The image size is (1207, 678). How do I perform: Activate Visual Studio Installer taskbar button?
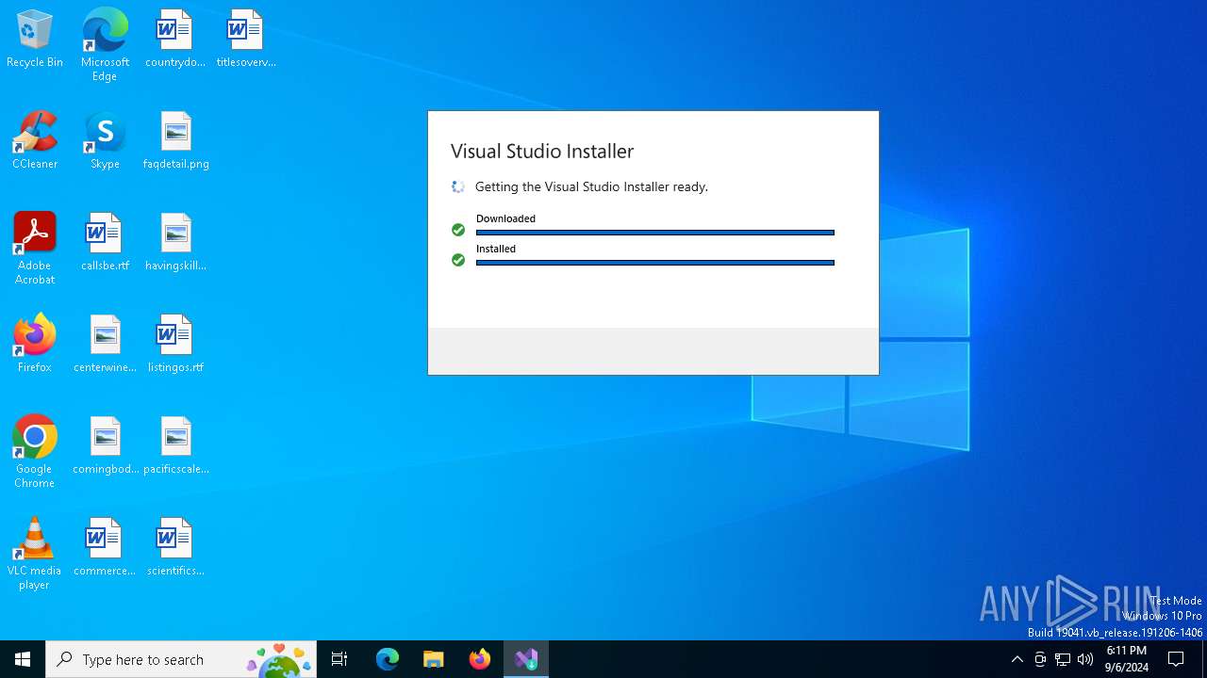click(526, 659)
